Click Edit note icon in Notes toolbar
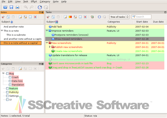This screenshot has width=167, height=118. pos(30,17)
